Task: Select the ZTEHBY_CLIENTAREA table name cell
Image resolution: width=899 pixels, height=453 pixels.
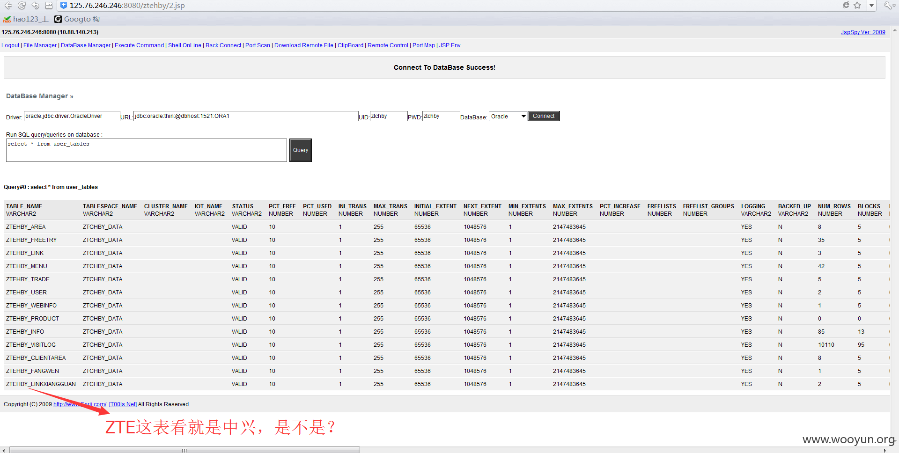Action: pyautogui.click(x=36, y=358)
